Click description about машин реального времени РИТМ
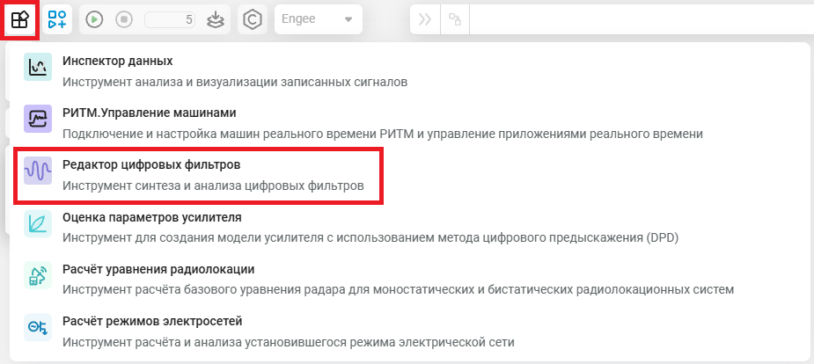 coord(383,134)
